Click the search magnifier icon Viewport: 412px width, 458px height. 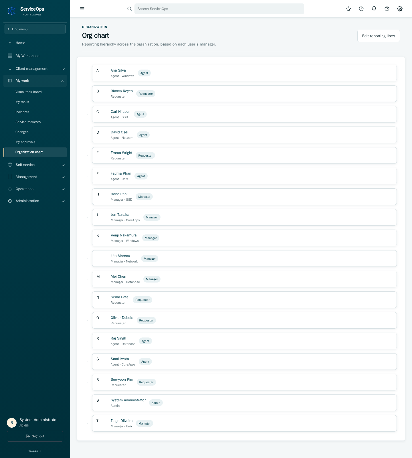pos(130,9)
